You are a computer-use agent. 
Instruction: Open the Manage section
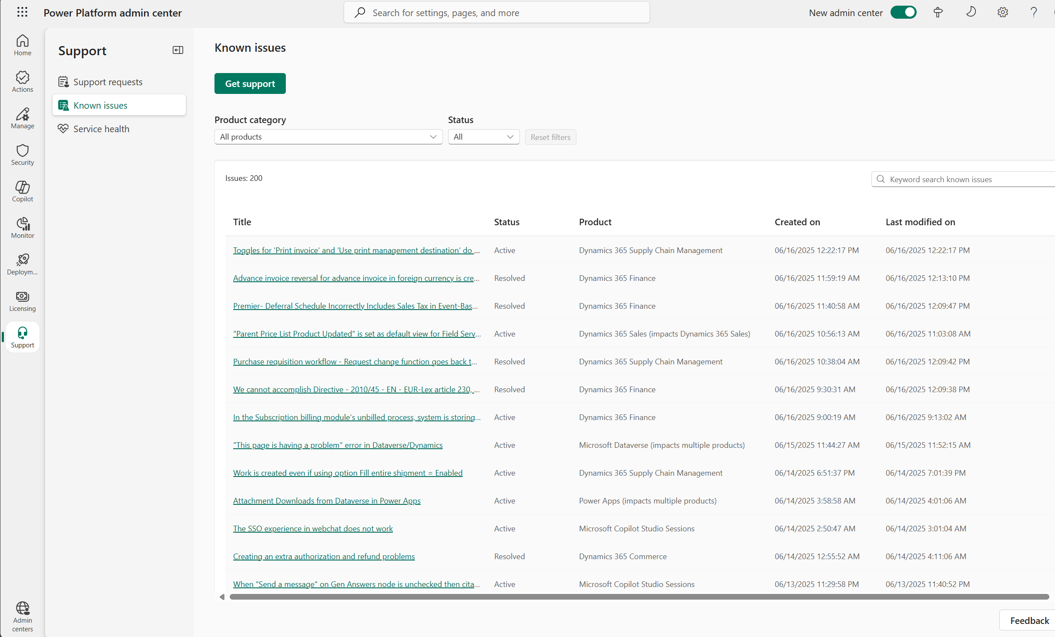coord(22,118)
